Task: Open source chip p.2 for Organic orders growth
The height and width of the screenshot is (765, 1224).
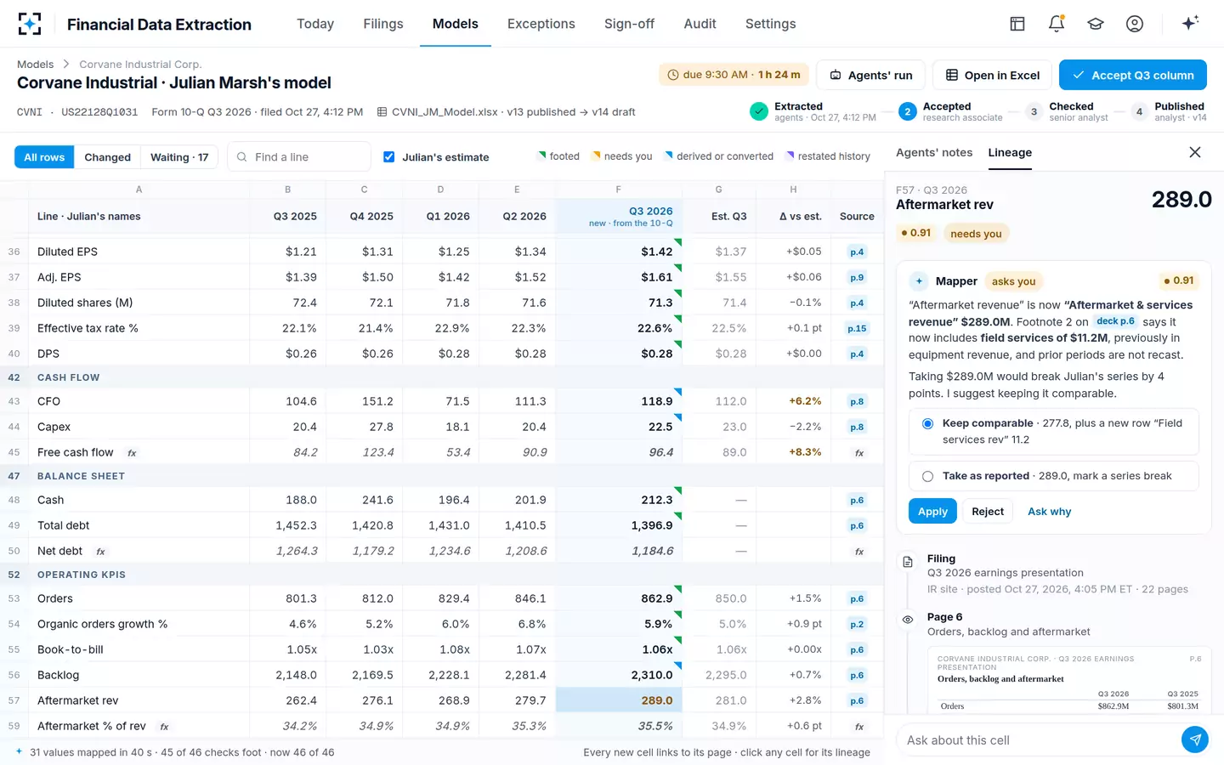Action: [x=857, y=624]
